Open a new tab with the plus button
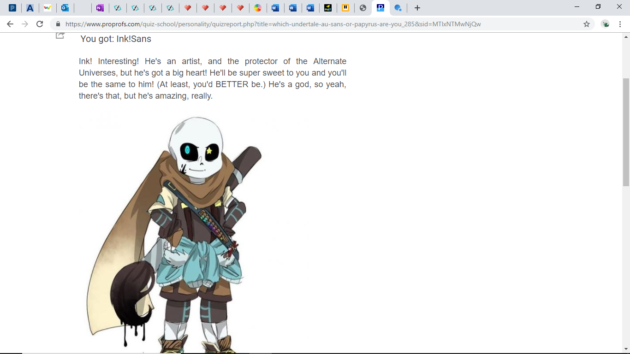The height and width of the screenshot is (354, 630). coord(417,8)
